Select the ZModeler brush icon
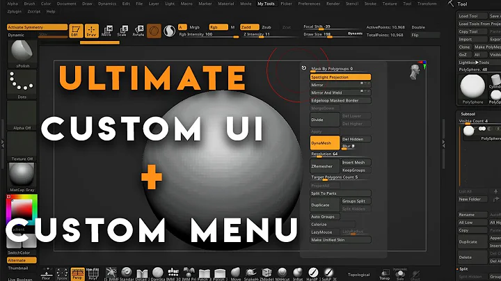Image resolution: width=501 pixels, height=281 pixels. pos(267,274)
